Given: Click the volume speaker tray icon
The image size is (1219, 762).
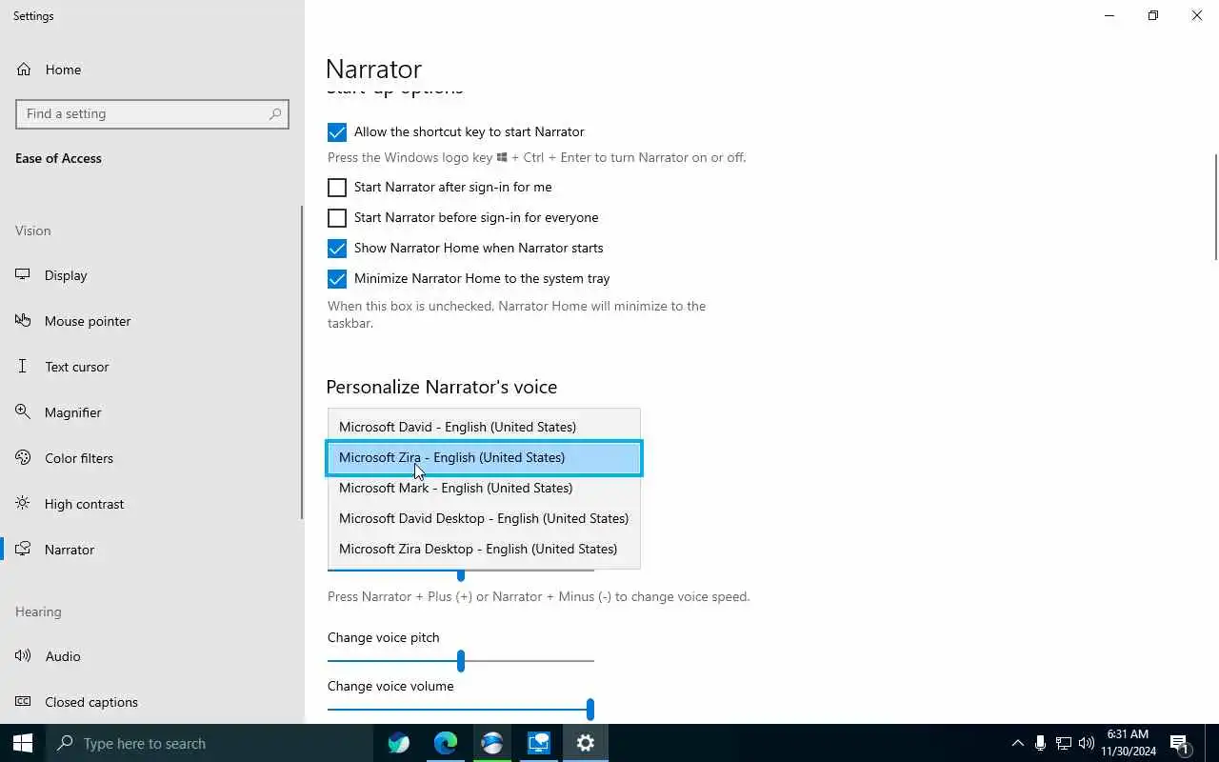Looking at the screenshot, I should click(1087, 743).
